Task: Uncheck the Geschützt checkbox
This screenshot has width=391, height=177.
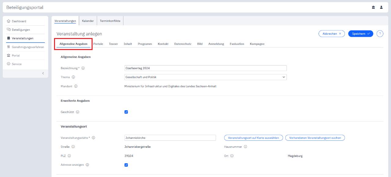Action: point(126,112)
